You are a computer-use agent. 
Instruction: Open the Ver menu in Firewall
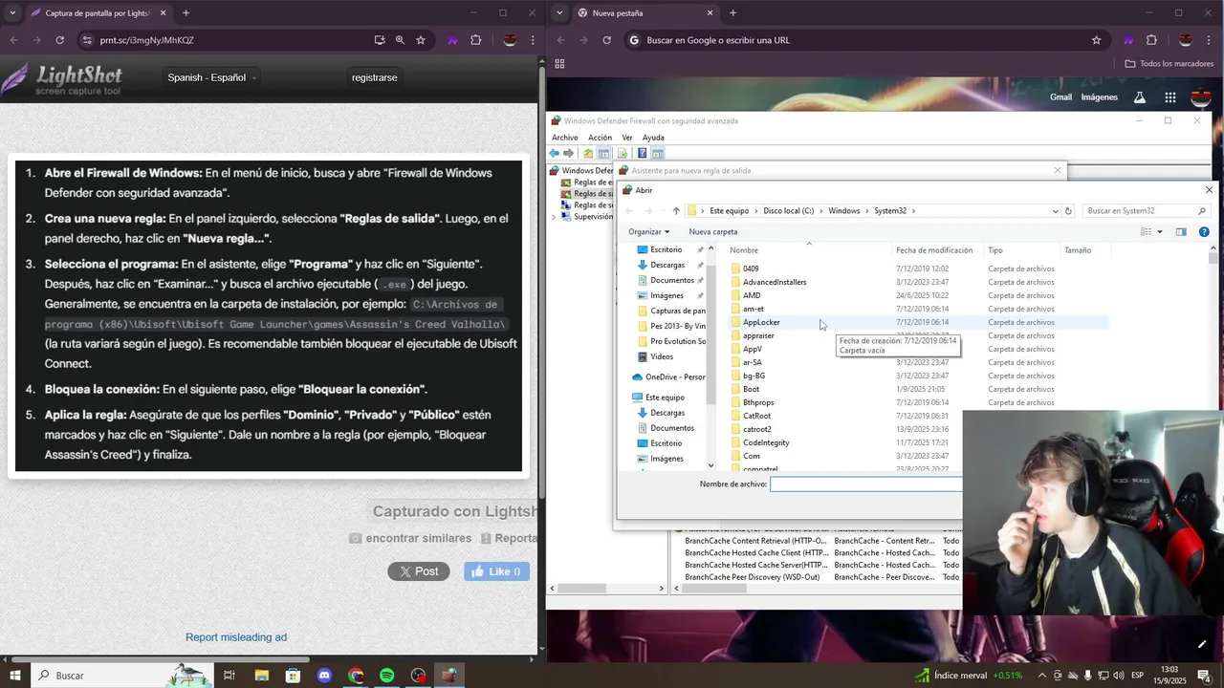pyautogui.click(x=627, y=138)
